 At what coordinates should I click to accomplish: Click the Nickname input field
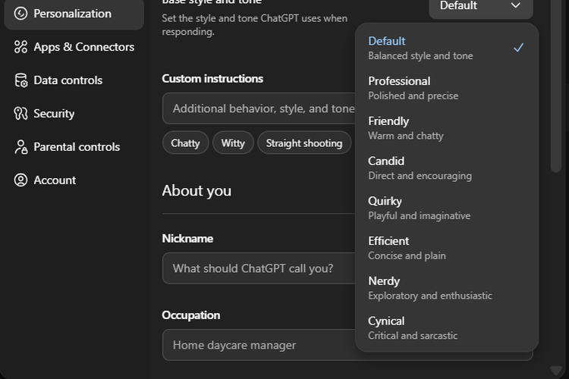pyautogui.click(x=258, y=268)
